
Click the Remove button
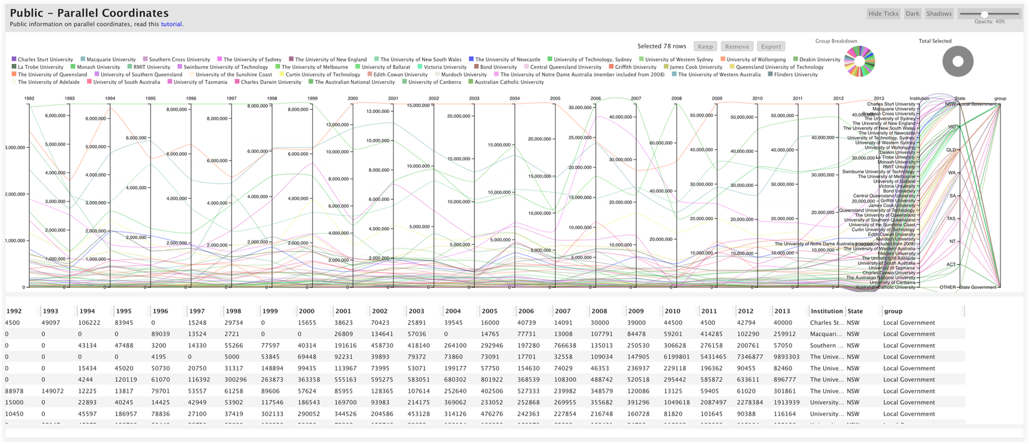[x=737, y=47]
